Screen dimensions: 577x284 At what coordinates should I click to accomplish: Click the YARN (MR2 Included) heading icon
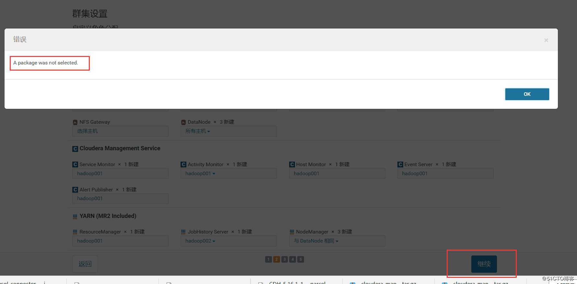[75, 217]
